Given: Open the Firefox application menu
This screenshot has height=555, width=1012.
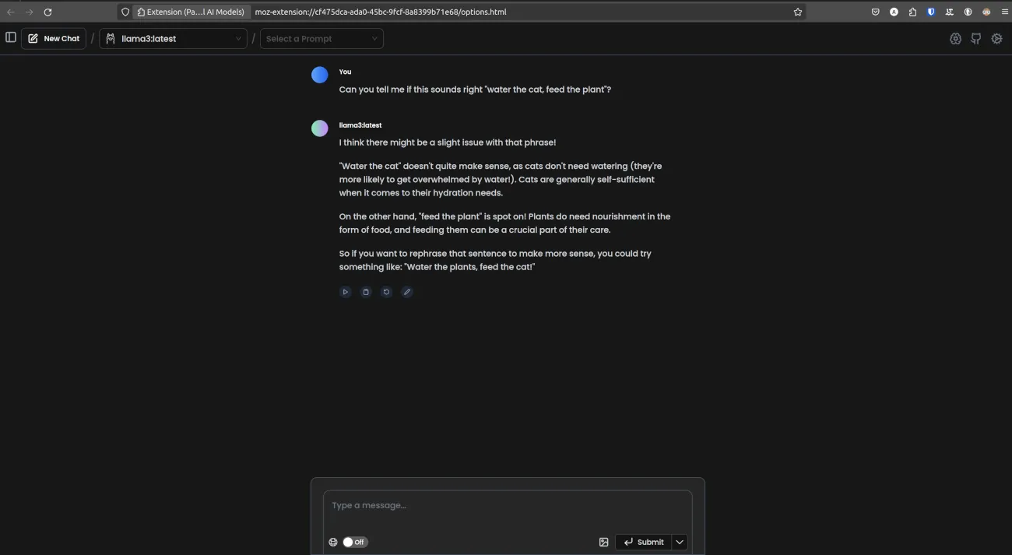Looking at the screenshot, I should tap(1004, 12).
